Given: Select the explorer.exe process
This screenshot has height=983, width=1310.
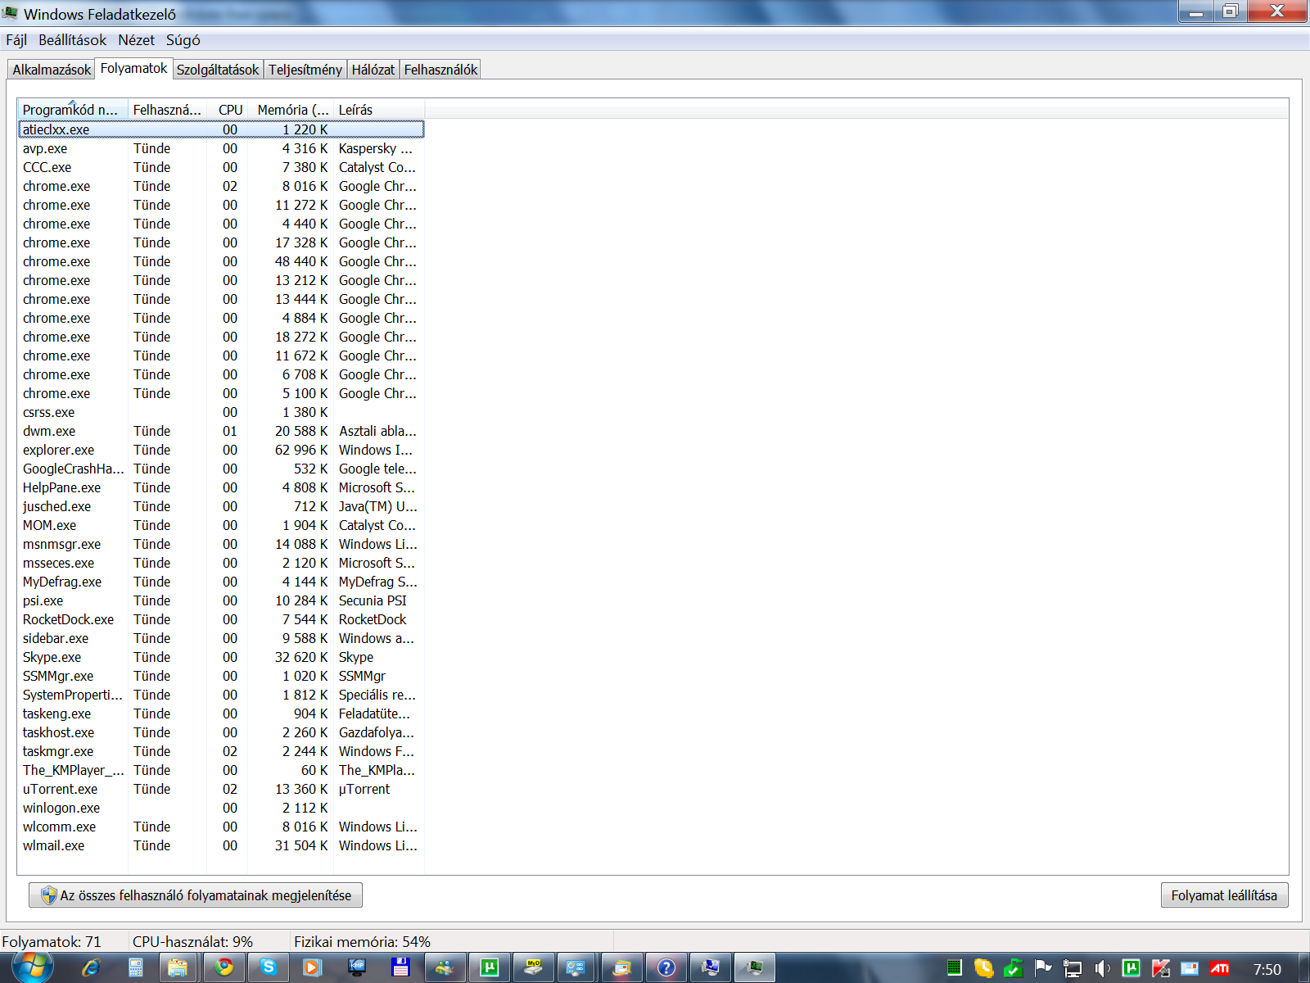Looking at the screenshot, I should (221, 450).
